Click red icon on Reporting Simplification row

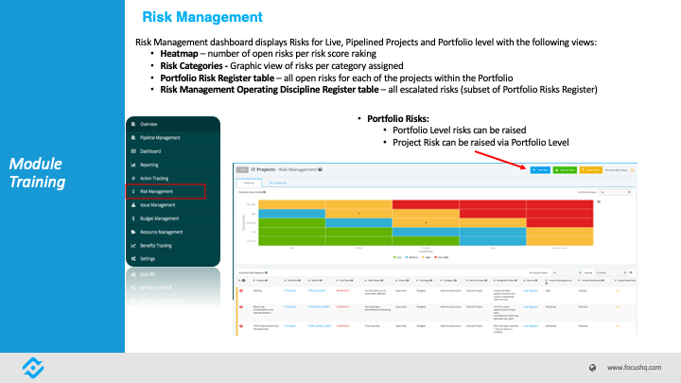pyautogui.click(x=241, y=307)
